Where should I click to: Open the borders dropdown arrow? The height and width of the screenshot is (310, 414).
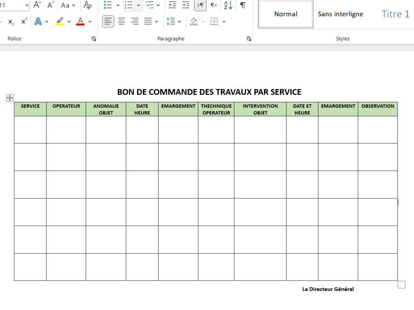[224, 22]
